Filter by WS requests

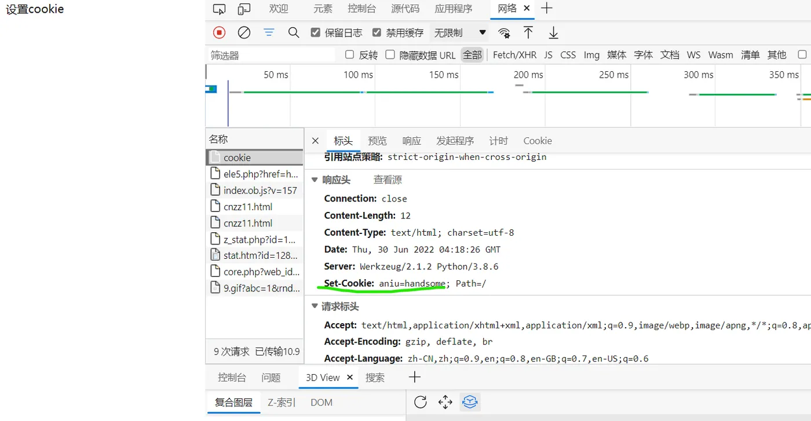pyautogui.click(x=693, y=55)
